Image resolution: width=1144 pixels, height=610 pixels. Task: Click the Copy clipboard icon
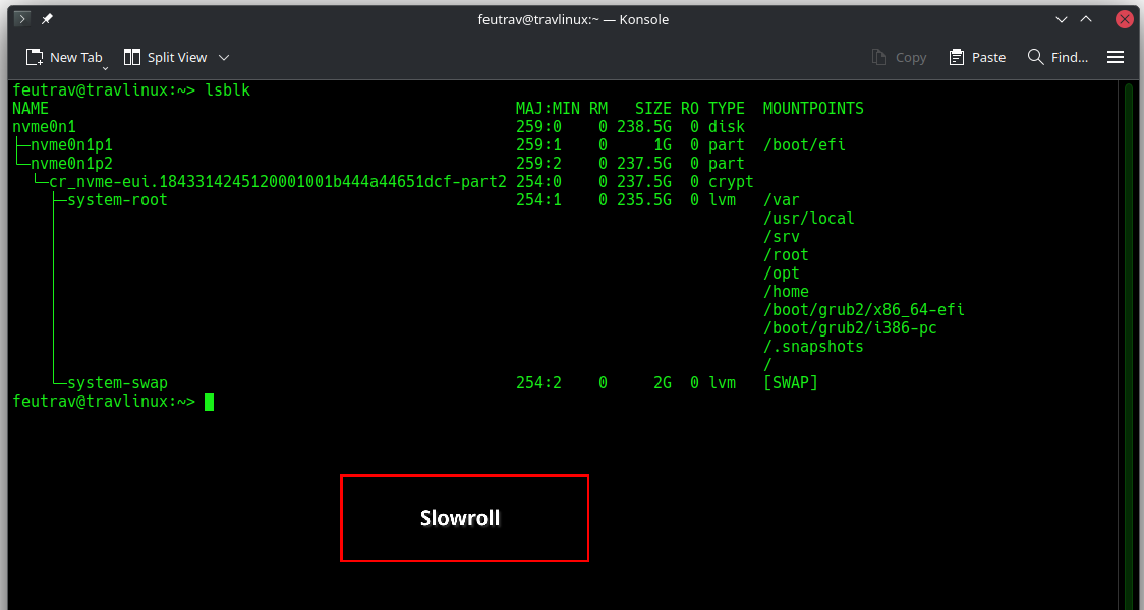pos(879,57)
